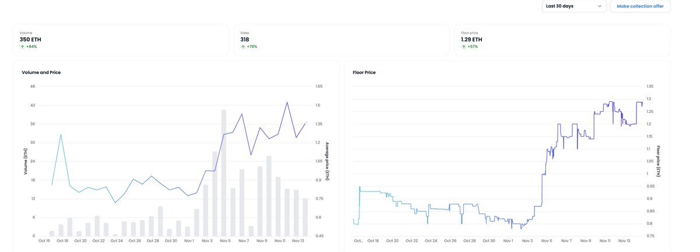
Task: Click the Volume and Price chart title
Action: click(41, 73)
